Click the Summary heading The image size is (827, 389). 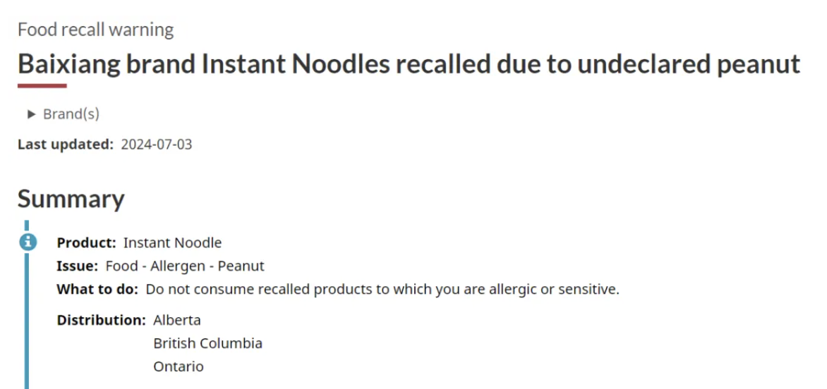(x=71, y=199)
